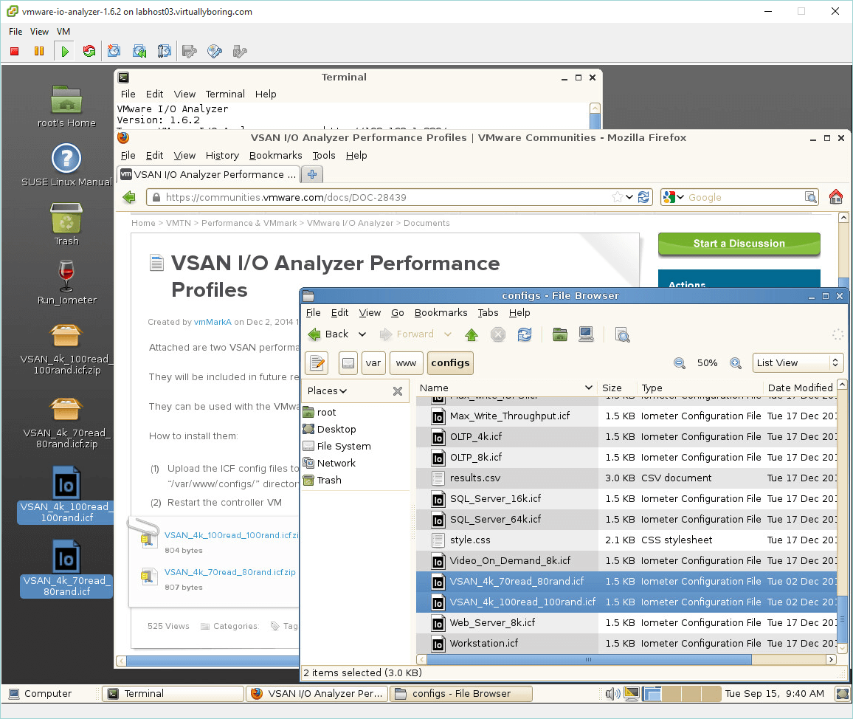Open the Places pane selector dropdown
The width and height of the screenshot is (853, 719).
click(x=327, y=391)
